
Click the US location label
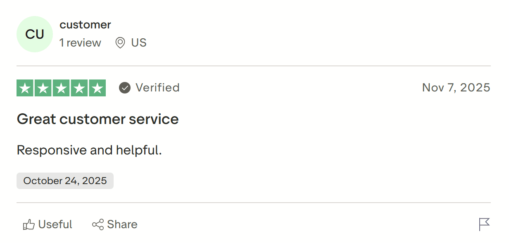138,42
